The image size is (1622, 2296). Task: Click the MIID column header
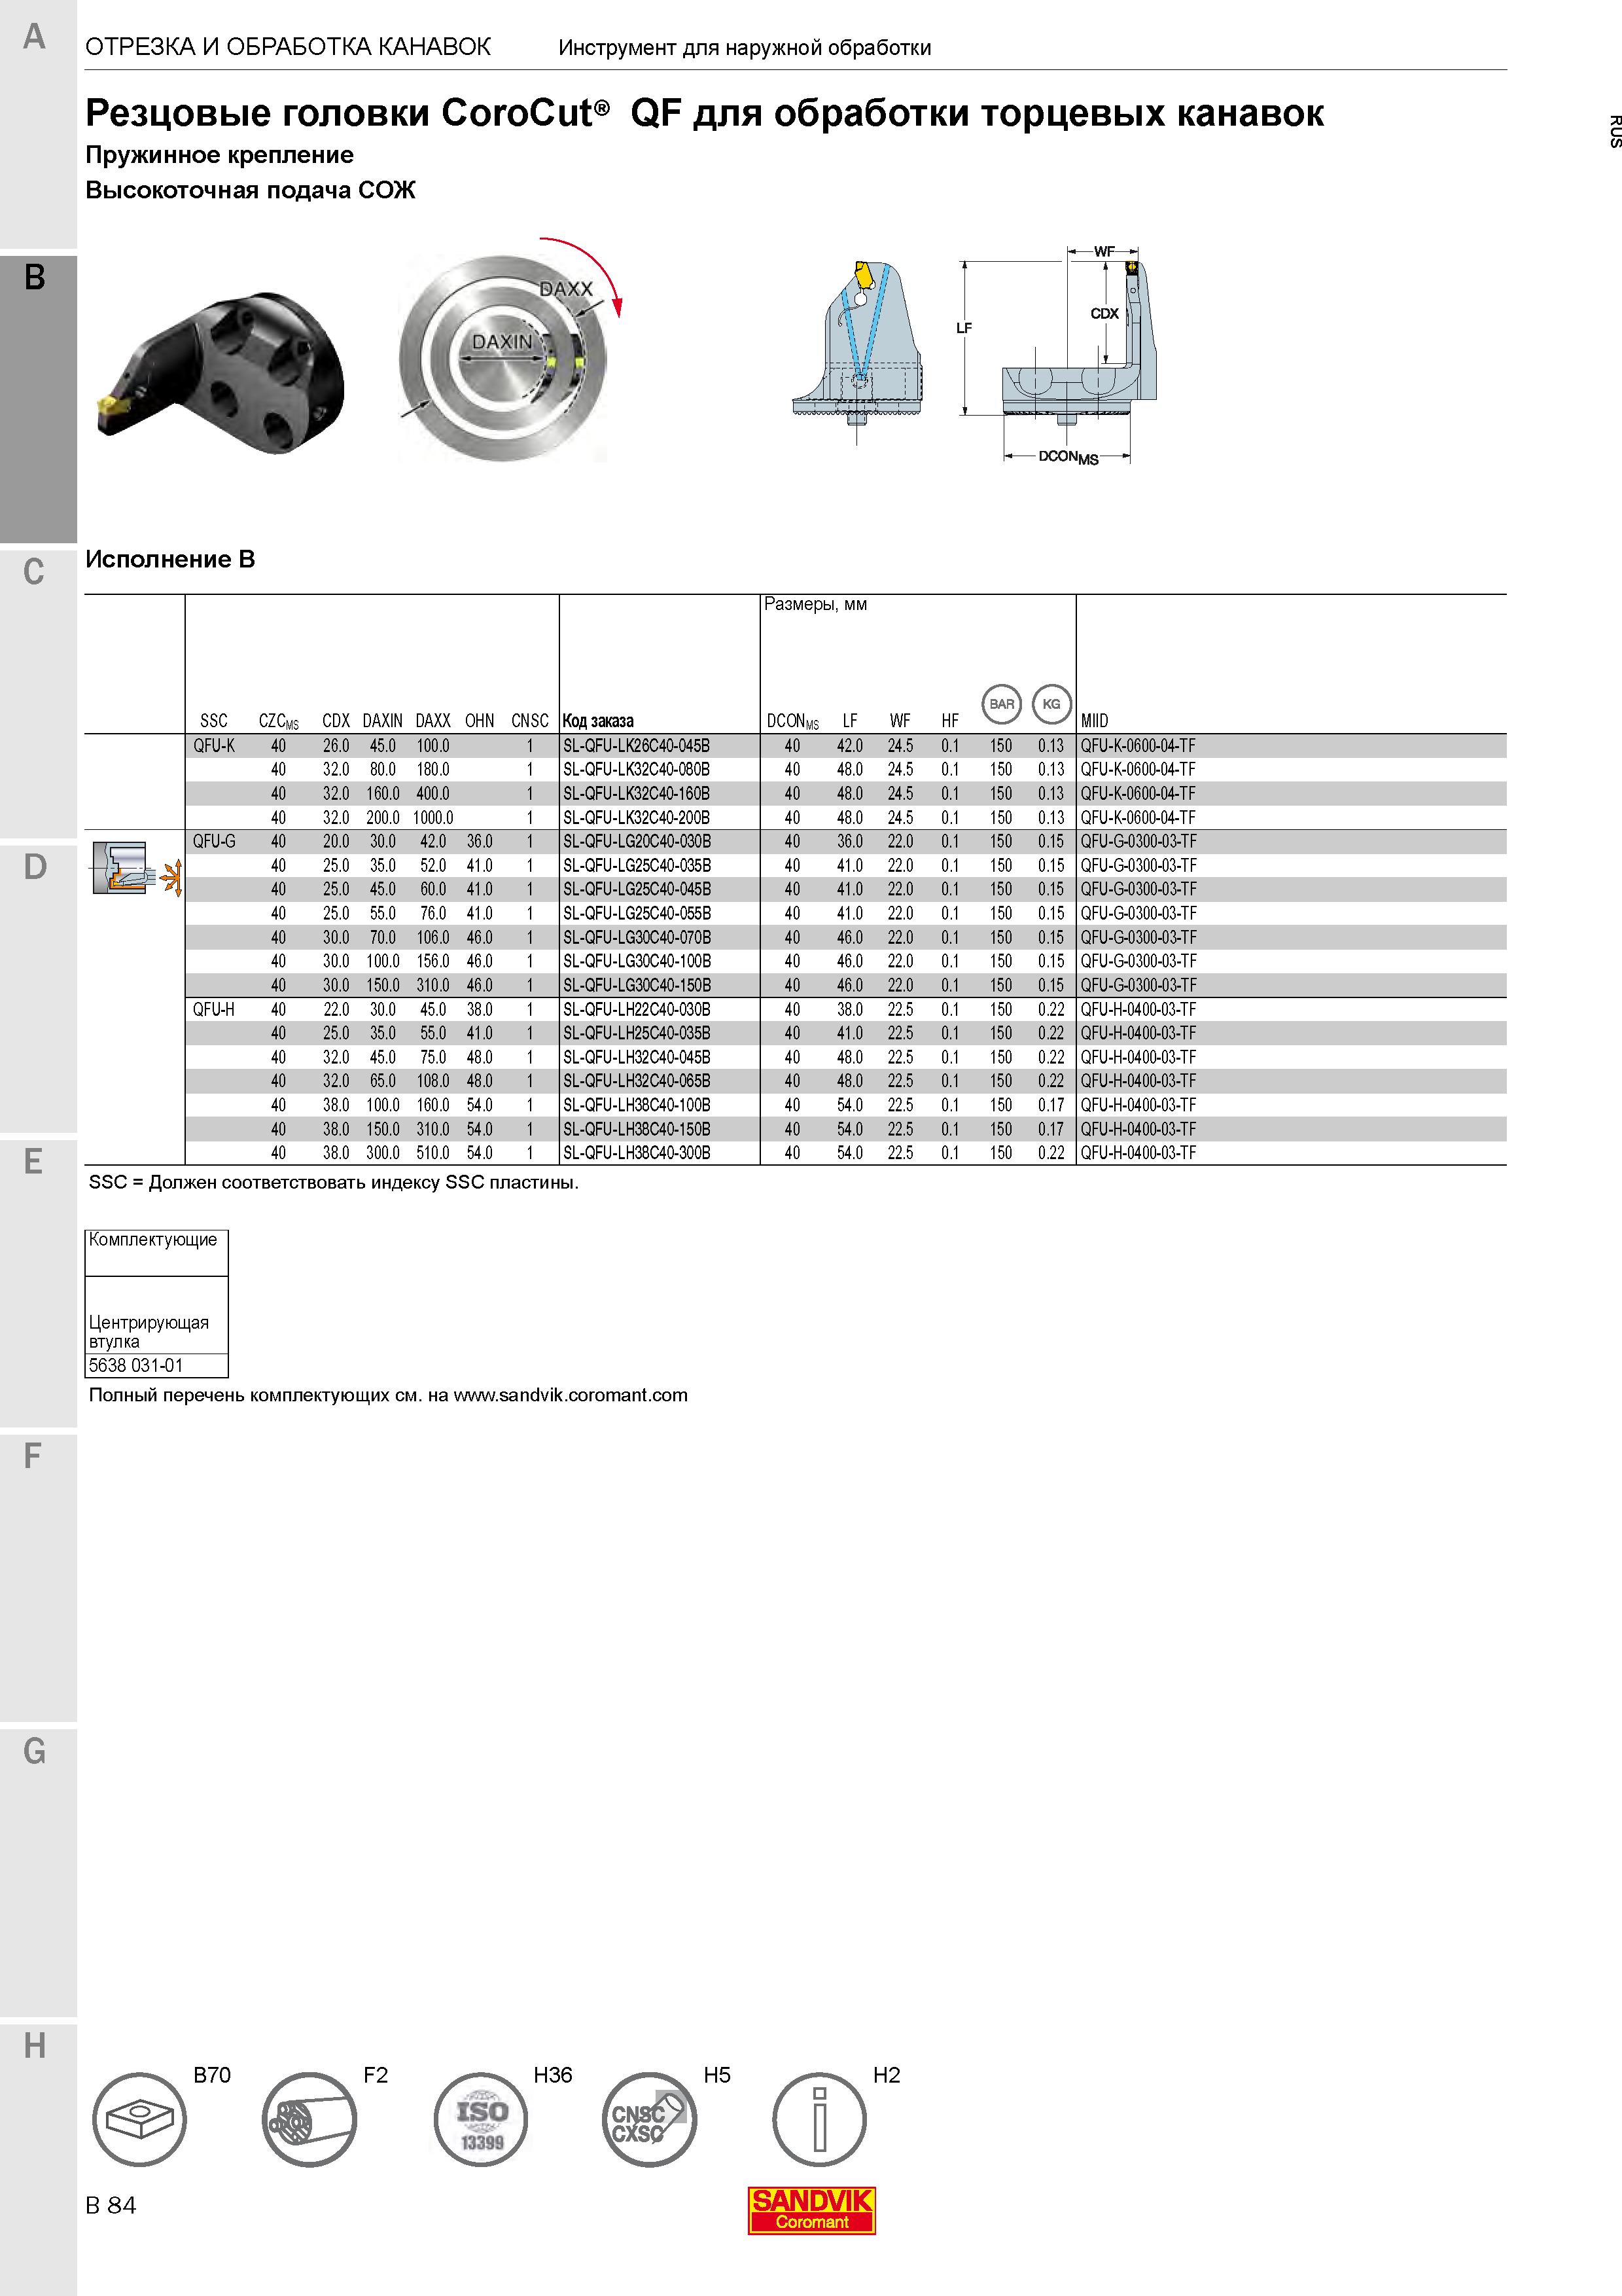1095,721
